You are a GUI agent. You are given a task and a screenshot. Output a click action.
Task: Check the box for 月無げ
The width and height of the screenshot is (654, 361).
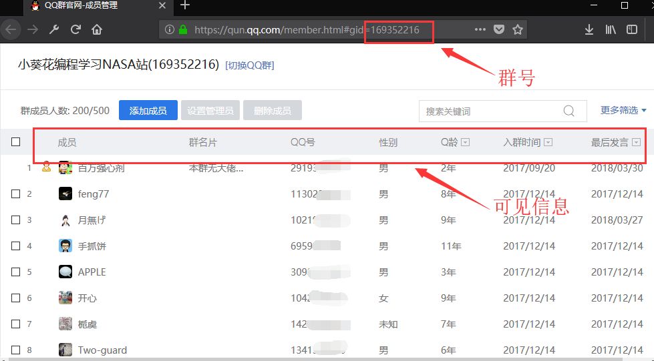16,220
